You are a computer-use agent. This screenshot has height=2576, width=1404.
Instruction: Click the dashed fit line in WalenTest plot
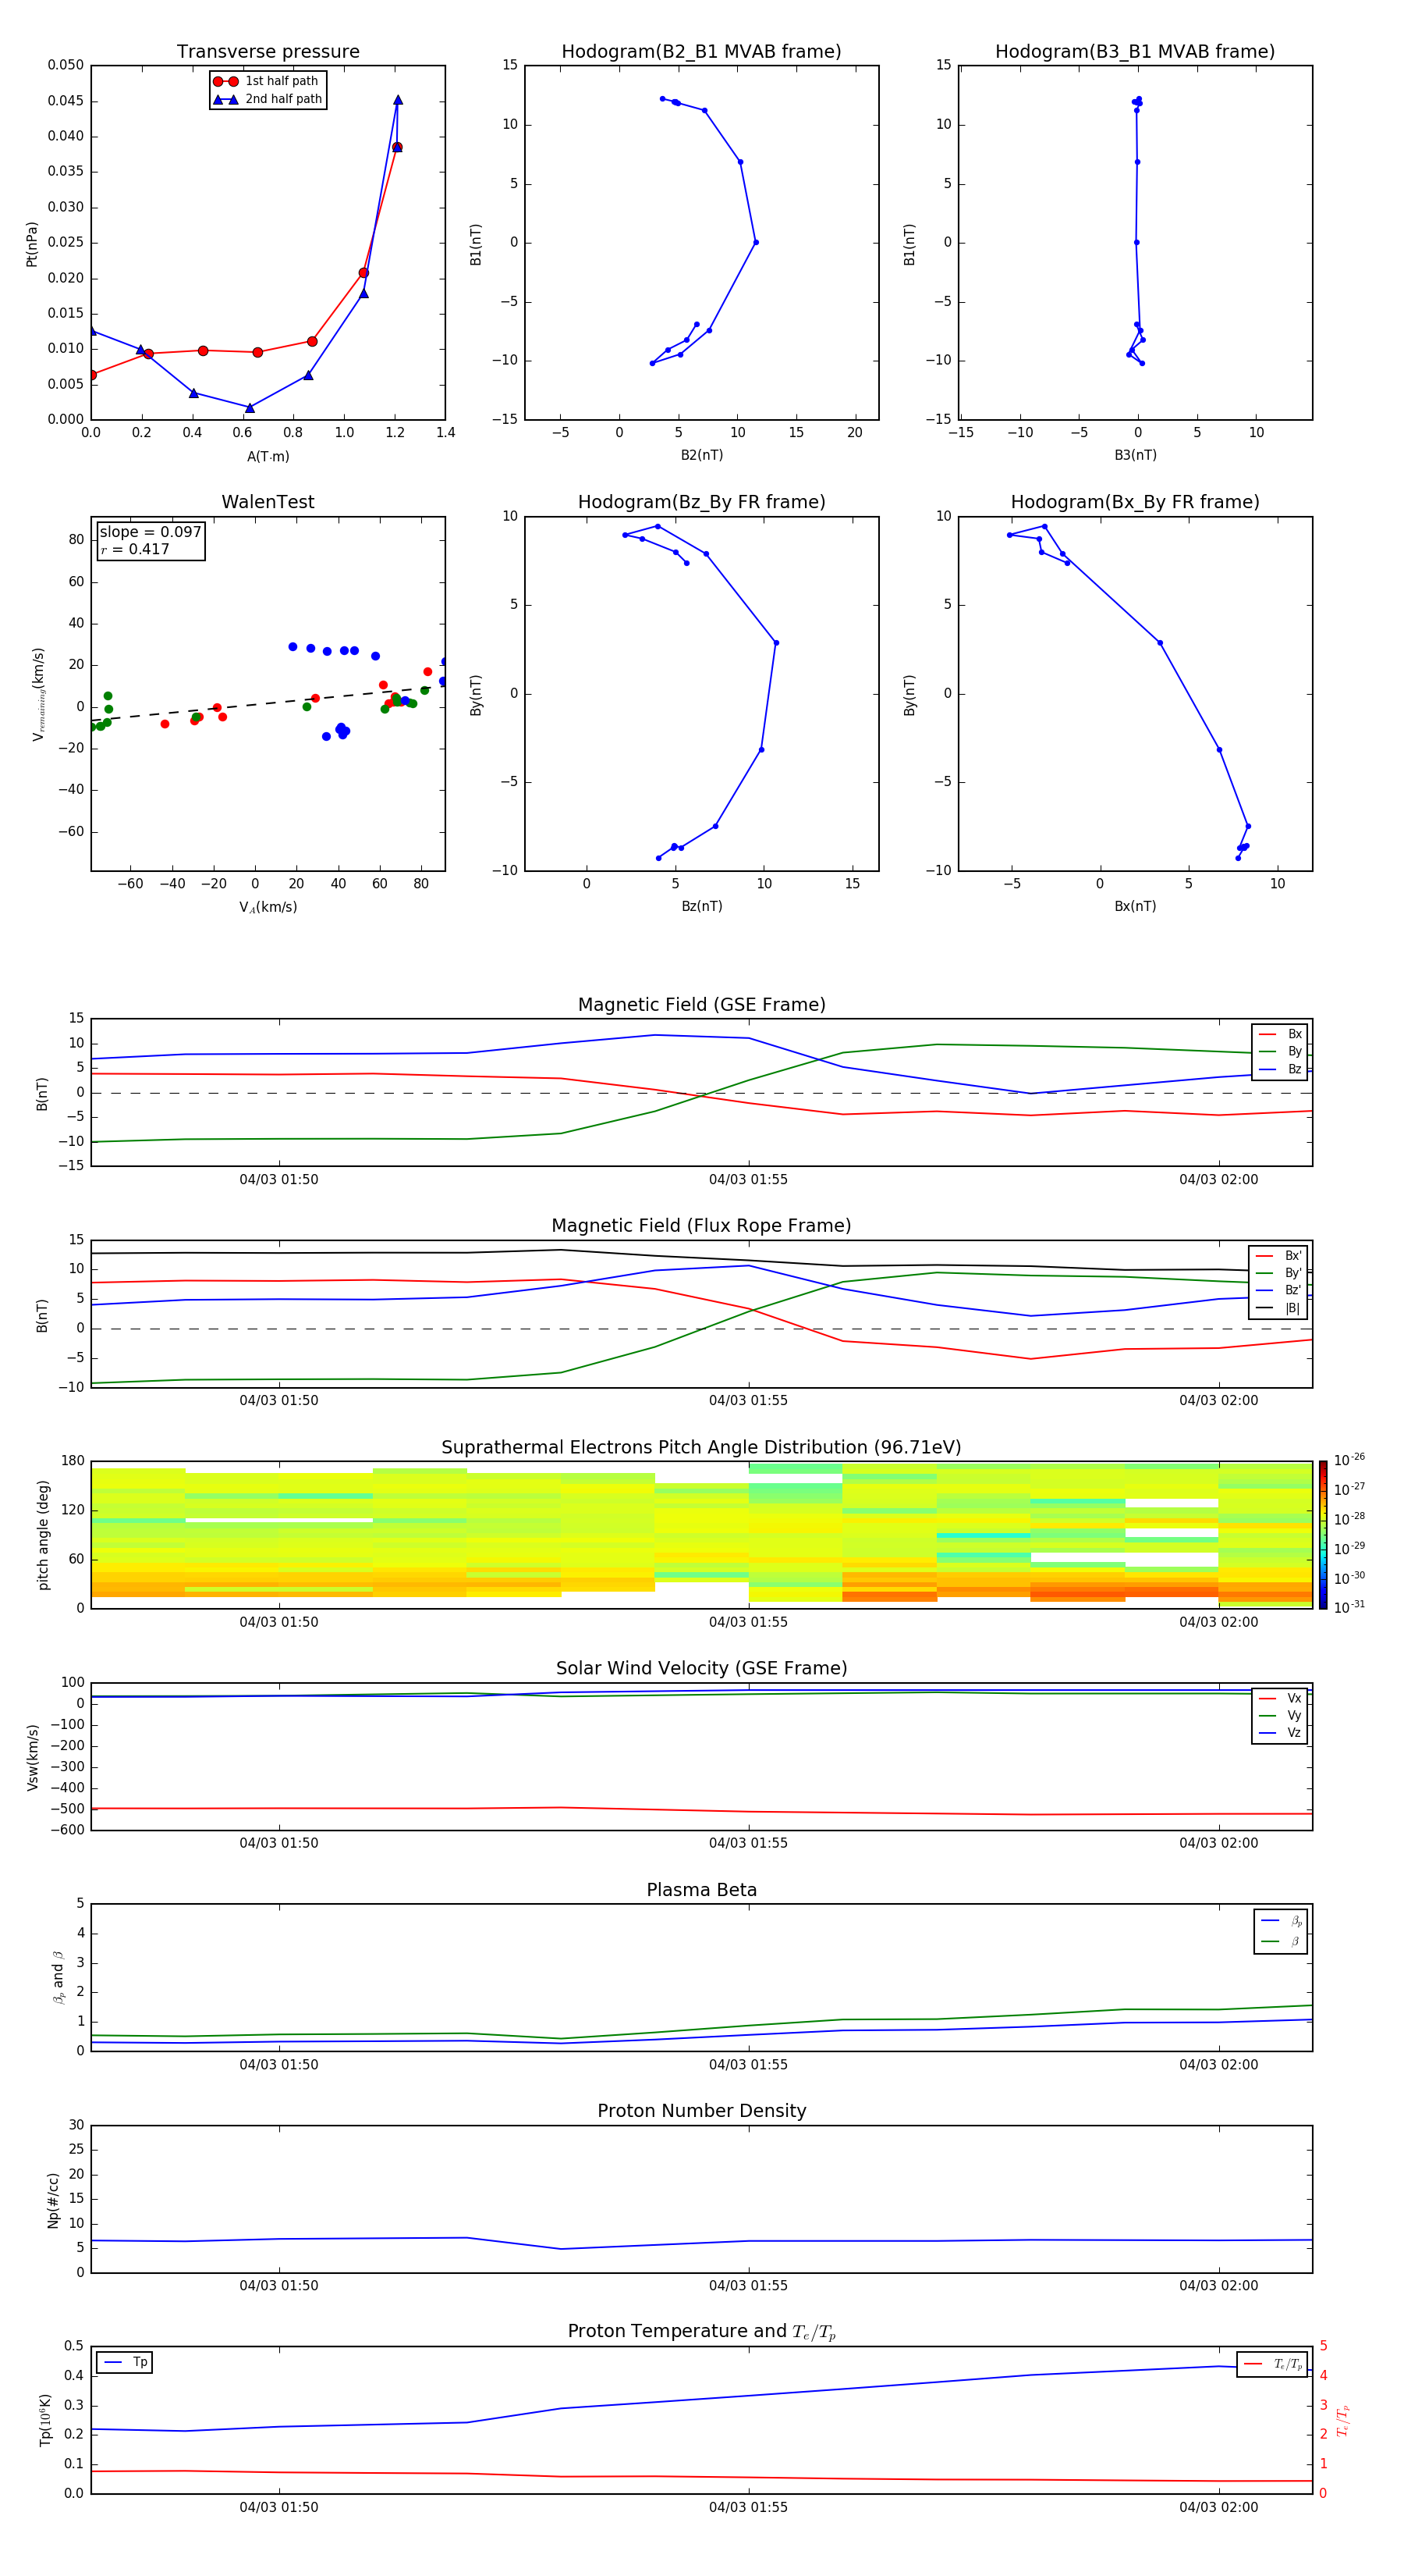(268, 704)
